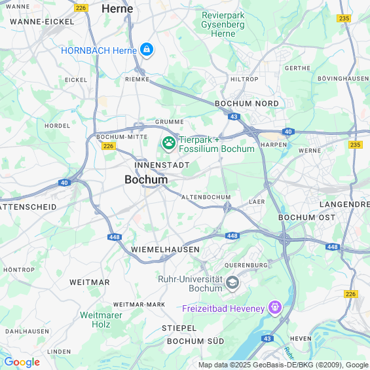Select the Tierpark + Fossilium Bochum paw marker
Image resolution: width=370 pixels, height=370 pixels.
(169, 143)
